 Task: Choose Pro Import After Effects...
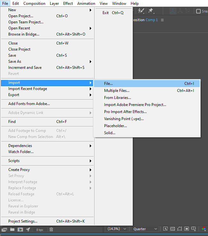click(147, 112)
